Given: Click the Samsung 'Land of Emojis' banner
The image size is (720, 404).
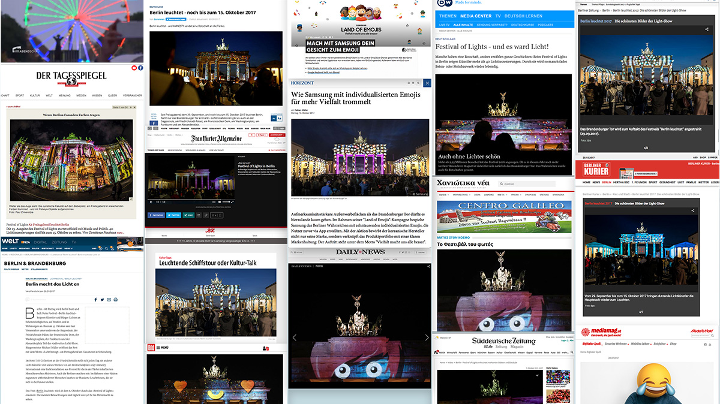Looking at the screenshot, I should tap(361, 22).
